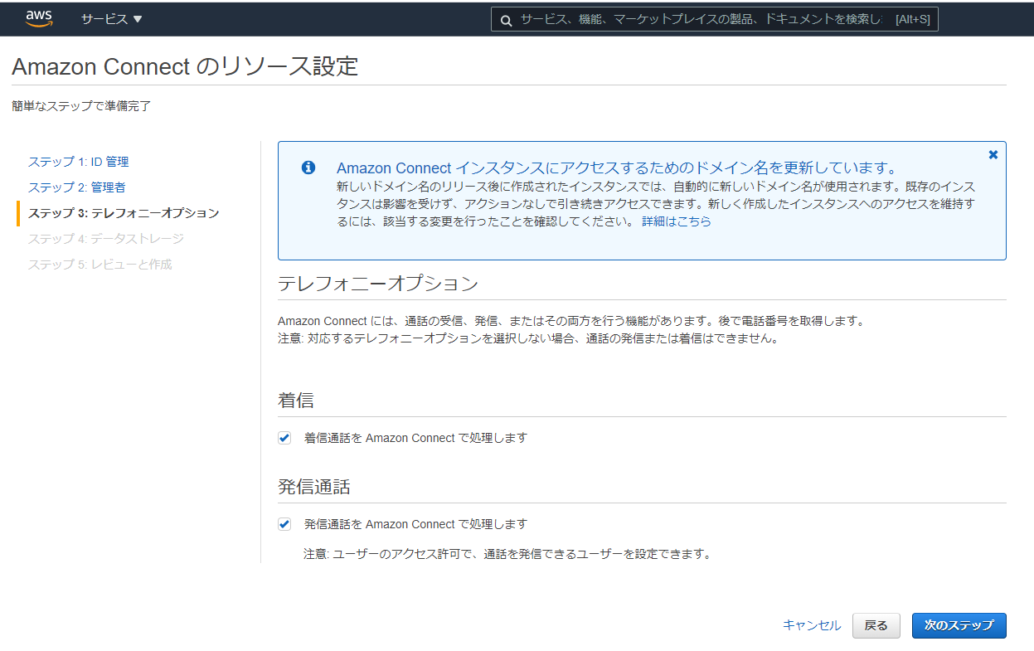The width and height of the screenshot is (1034, 651).
Task: Click the AWS logo icon
Action: [x=39, y=18]
